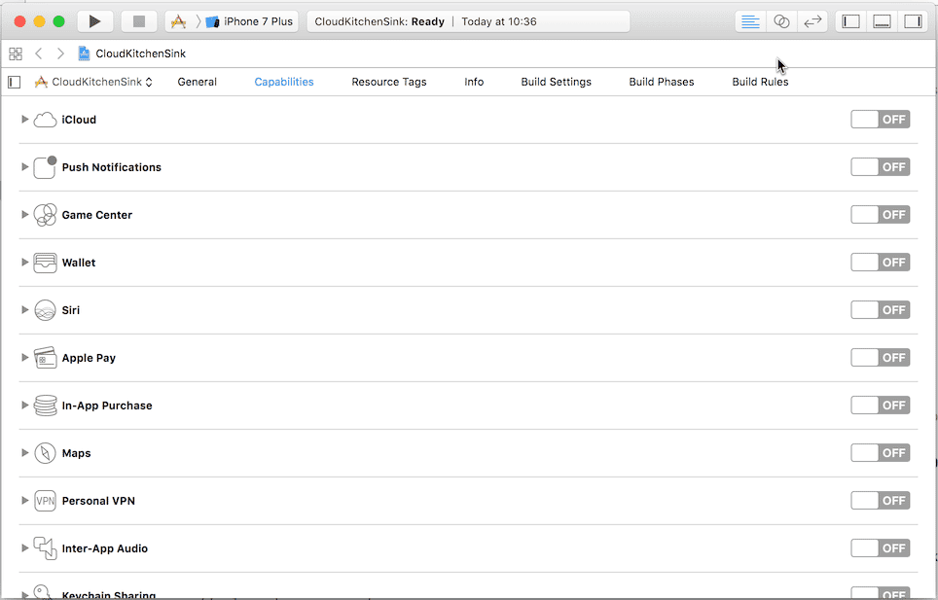
Task: Show the version editor
Action: click(812, 21)
